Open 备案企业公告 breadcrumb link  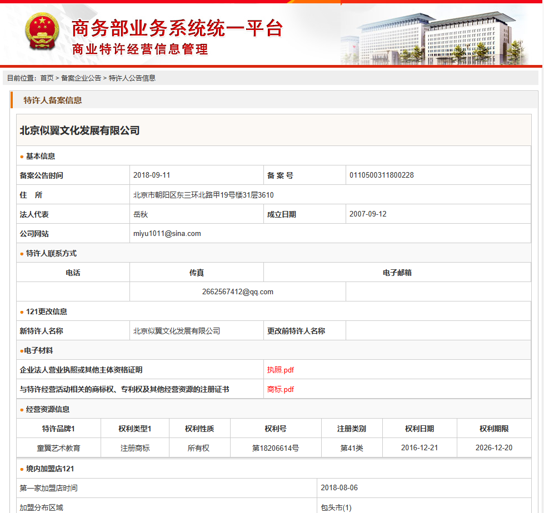click(81, 78)
